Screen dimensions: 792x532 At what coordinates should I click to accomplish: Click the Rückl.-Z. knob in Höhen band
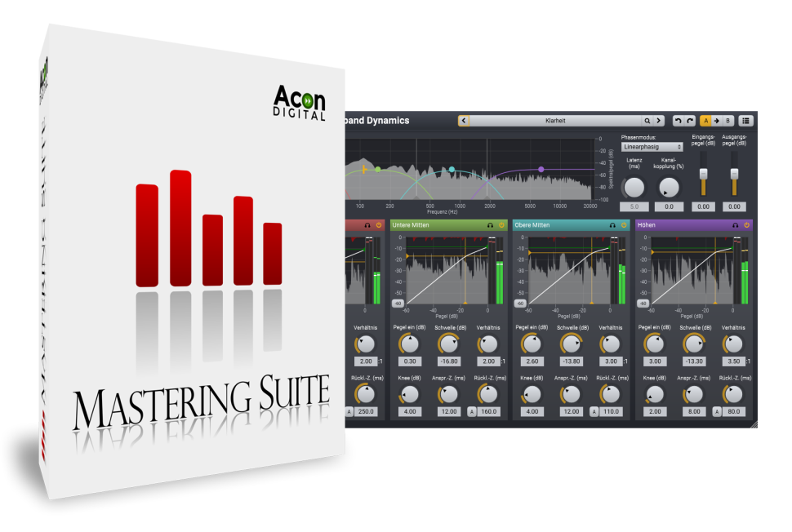(x=734, y=395)
